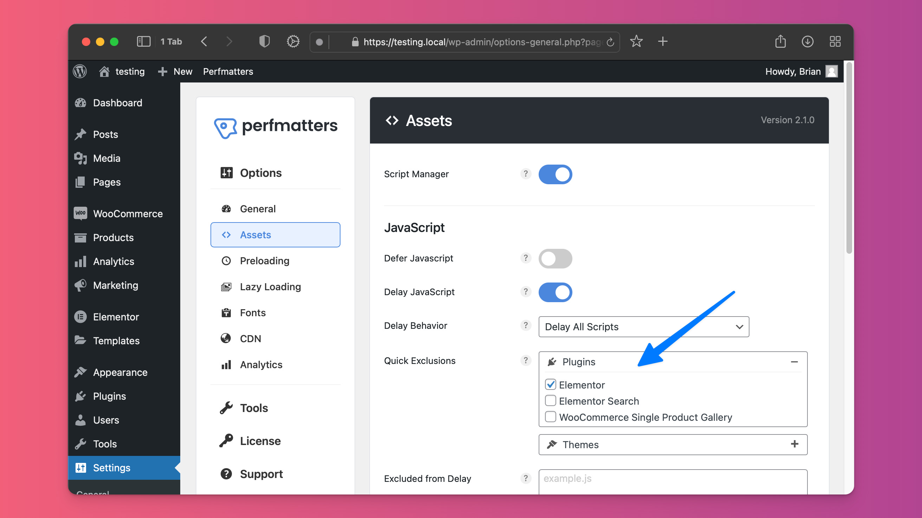The image size is (922, 518).
Task: Open WooCommerce in the admin sidebar
Action: (128, 214)
